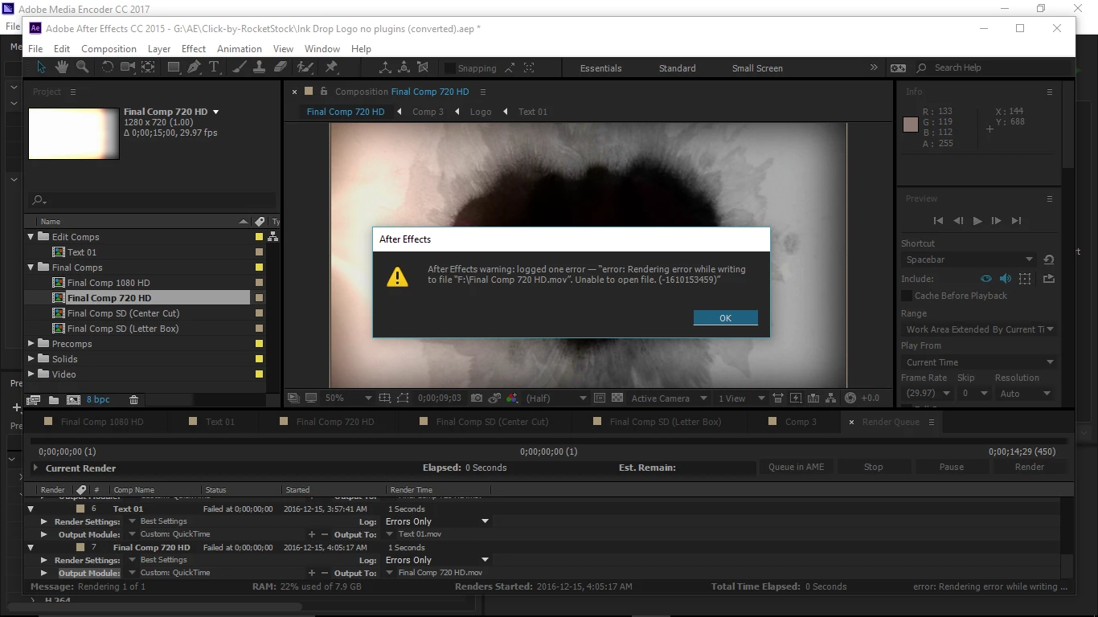This screenshot has height=617, width=1098.
Task: Open the Layer menu
Action: coord(159,48)
